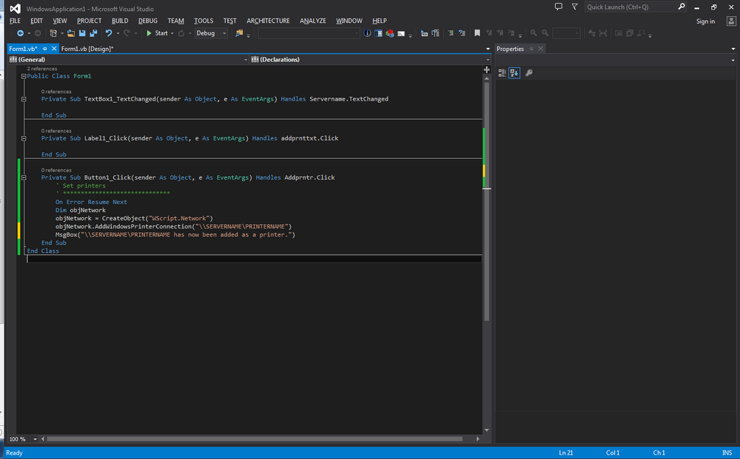The image size is (740, 459).
Task: Click 0 references above Label1_Click
Action: point(56,131)
